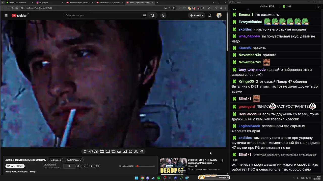Add +10 minutes to split
The height and width of the screenshot is (181, 323).
[90, 166]
